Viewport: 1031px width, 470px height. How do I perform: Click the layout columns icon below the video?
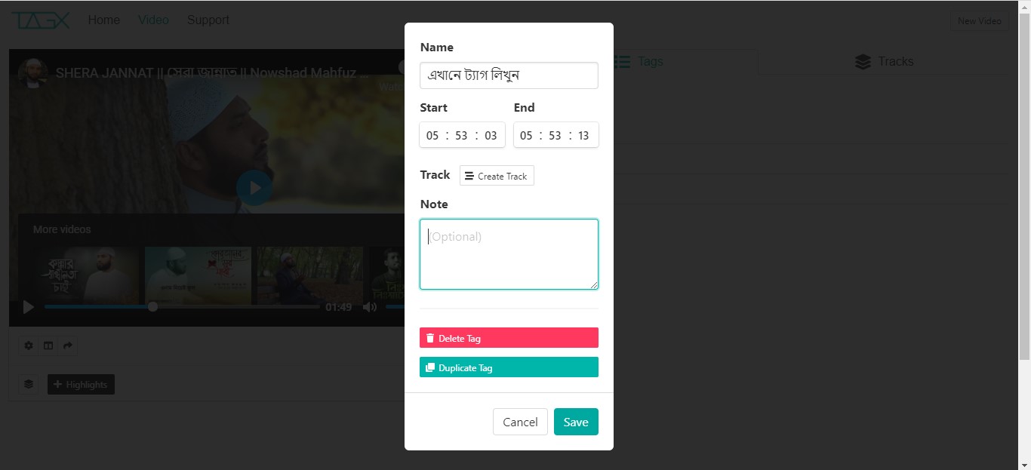[x=48, y=346]
